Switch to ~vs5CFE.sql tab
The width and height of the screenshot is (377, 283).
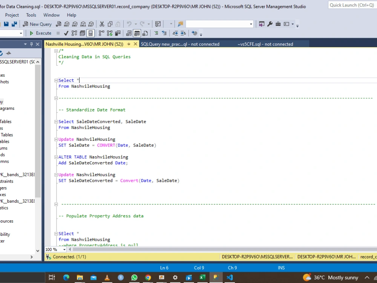(265, 44)
